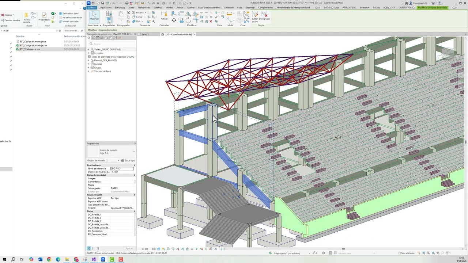Collapse the Restricciones properties section
Viewport: 468px width, 263px height.
134,165
